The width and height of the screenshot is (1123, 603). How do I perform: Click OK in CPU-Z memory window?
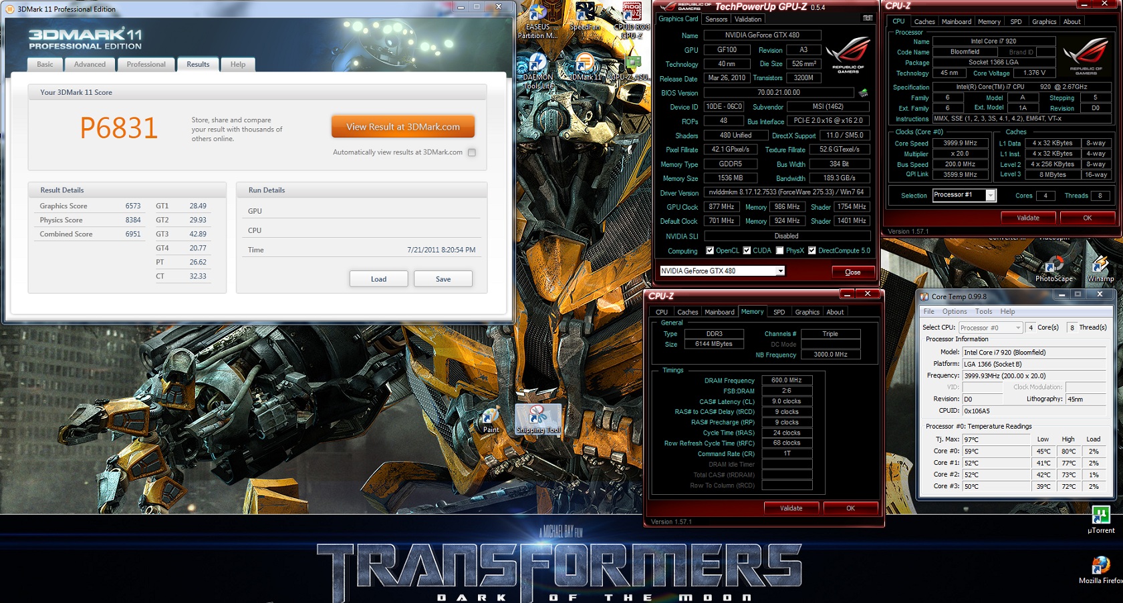(850, 508)
